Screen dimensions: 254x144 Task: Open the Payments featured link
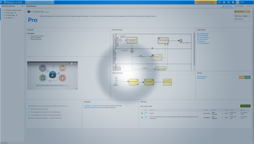coord(202,41)
